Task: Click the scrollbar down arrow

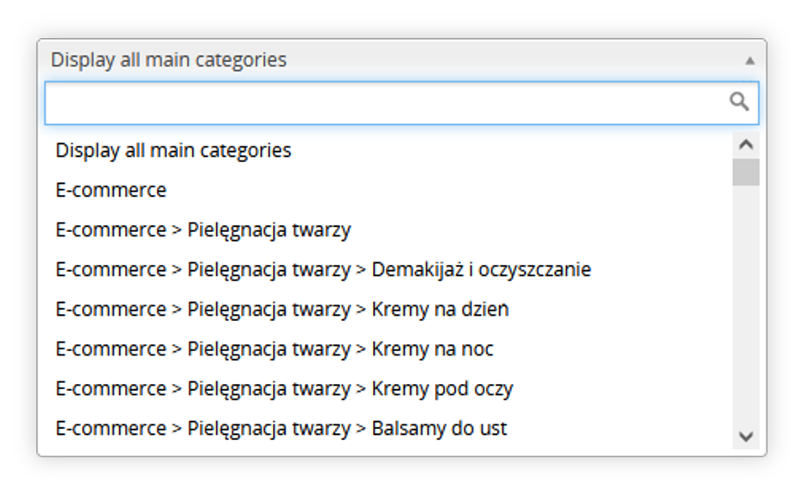Action: coord(745,437)
